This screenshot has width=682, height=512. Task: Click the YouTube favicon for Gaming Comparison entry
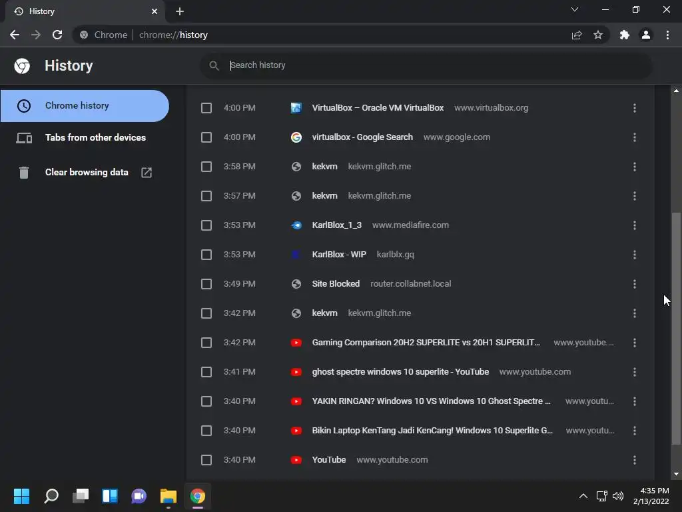(x=296, y=343)
